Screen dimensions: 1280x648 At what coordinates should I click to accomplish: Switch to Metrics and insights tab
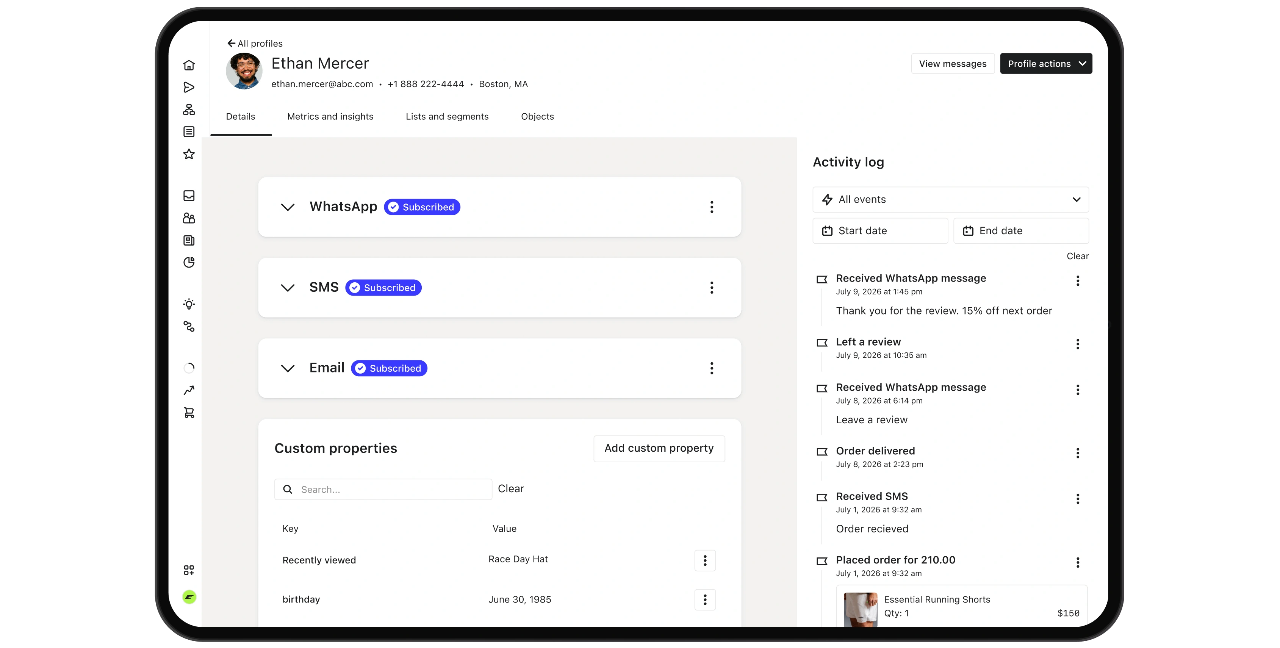pyautogui.click(x=330, y=116)
